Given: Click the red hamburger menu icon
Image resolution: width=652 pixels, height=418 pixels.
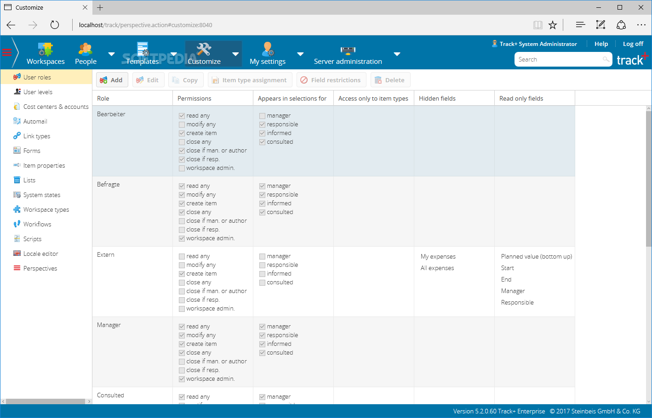Looking at the screenshot, I should (7, 52).
